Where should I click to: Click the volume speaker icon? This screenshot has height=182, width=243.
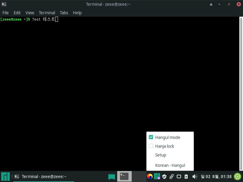pyautogui.click(x=195, y=176)
